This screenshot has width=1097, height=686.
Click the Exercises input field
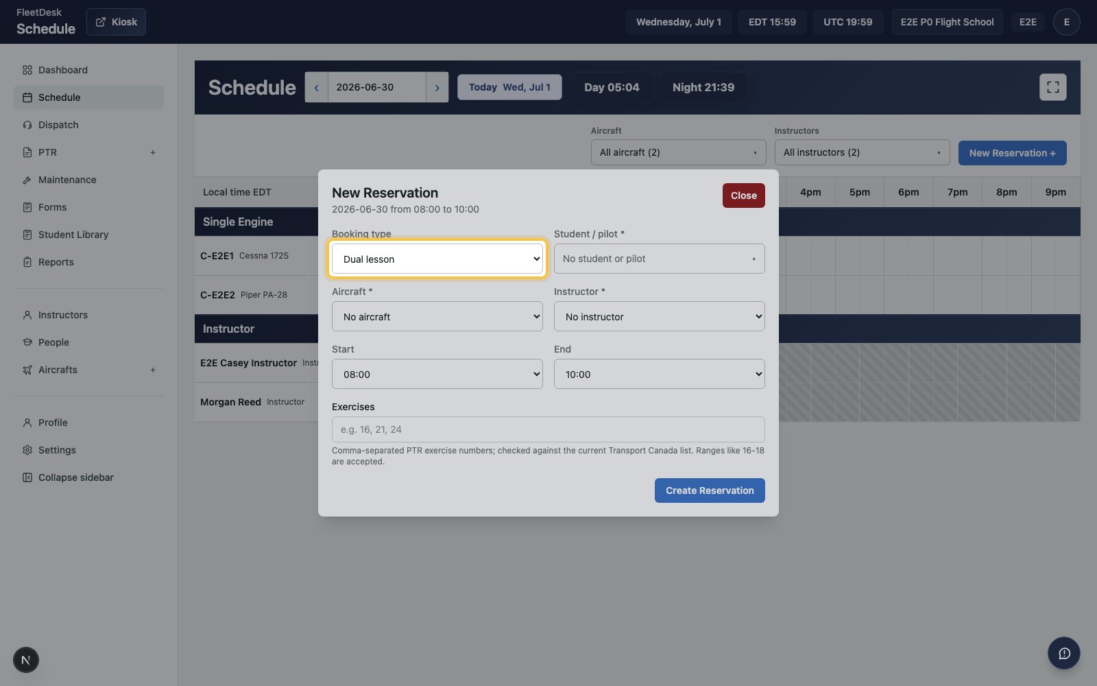coord(548,429)
